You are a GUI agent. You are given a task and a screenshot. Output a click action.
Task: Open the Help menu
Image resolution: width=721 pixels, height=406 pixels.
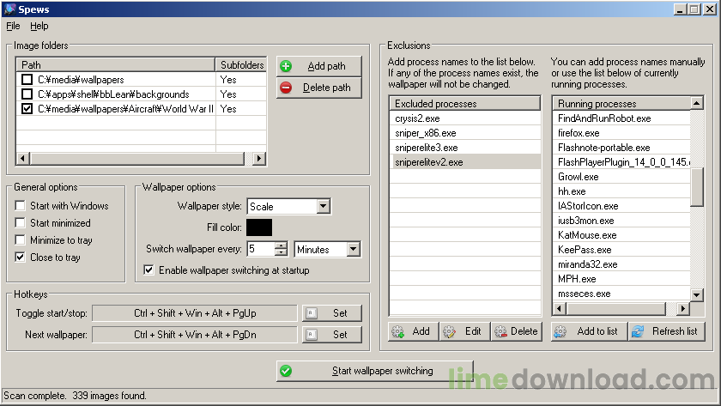tap(39, 27)
